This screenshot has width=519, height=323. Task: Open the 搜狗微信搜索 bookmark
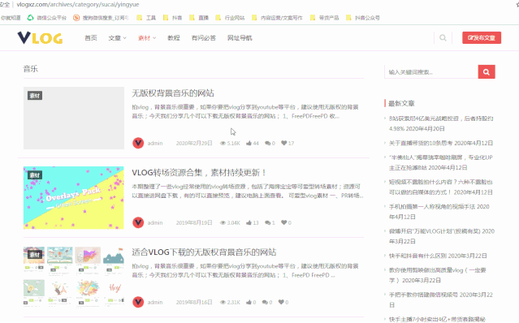click(101, 18)
